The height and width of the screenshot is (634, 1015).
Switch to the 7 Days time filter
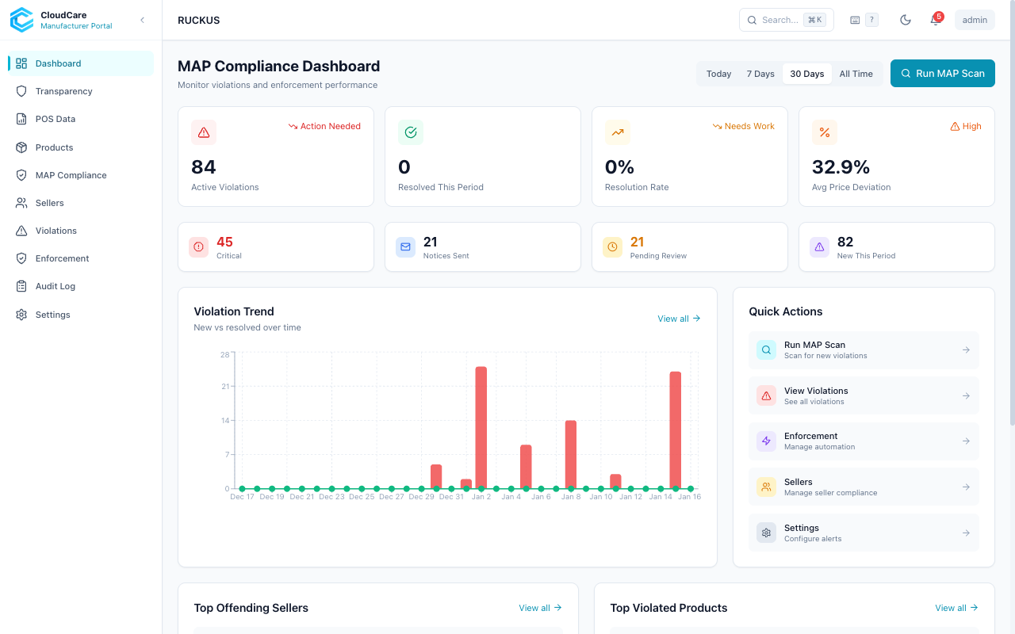760,73
